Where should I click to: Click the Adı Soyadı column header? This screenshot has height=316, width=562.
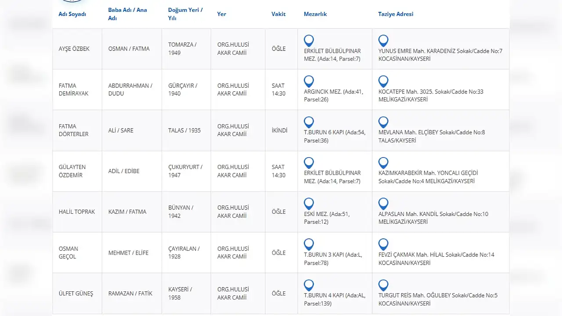click(72, 14)
